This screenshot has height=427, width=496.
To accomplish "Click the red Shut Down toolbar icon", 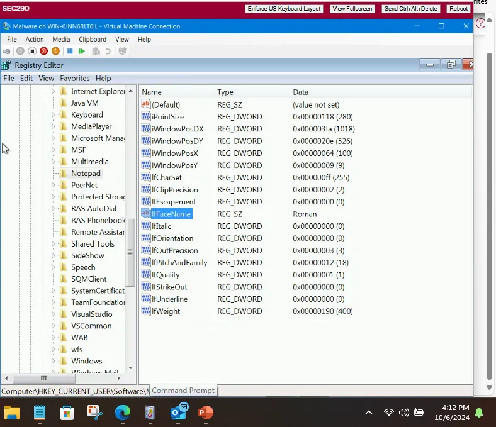I will pyautogui.click(x=44, y=51).
